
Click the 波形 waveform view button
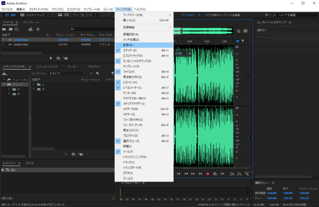coord(10,15)
